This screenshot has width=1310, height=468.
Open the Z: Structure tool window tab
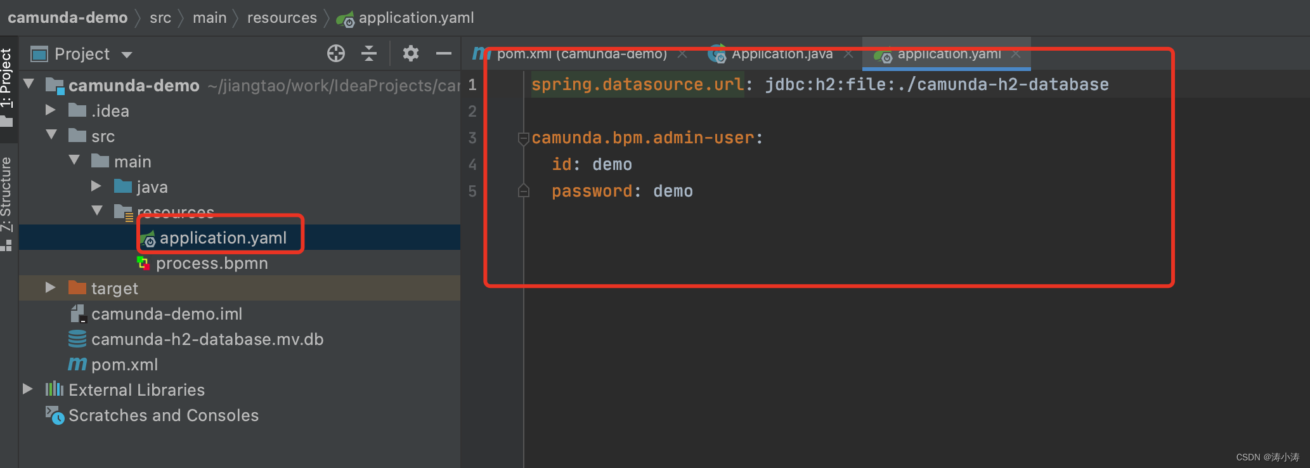[x=6, y=203]
